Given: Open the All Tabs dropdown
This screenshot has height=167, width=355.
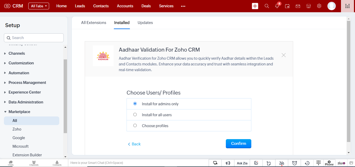Looking at the screenshot, I should point(39,6).
